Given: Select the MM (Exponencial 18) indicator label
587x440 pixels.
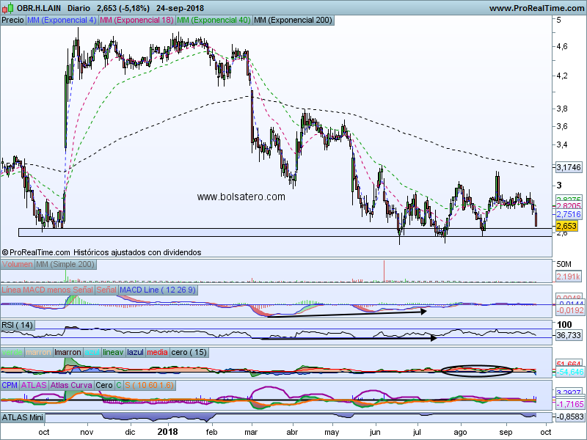Looking at the screenshot, I should pyautogui.click(x=136, y=21).
